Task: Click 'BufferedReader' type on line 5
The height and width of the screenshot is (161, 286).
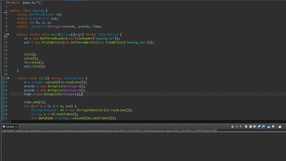Action: tap(42, 15)
